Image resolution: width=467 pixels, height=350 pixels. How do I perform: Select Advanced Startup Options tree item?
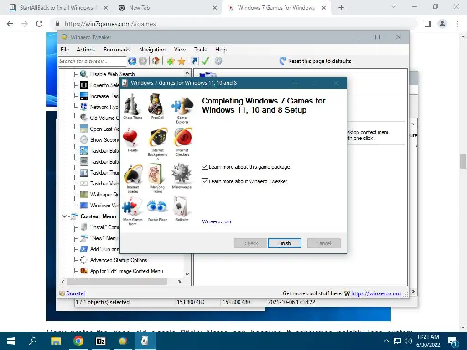[x=119, y=260]
